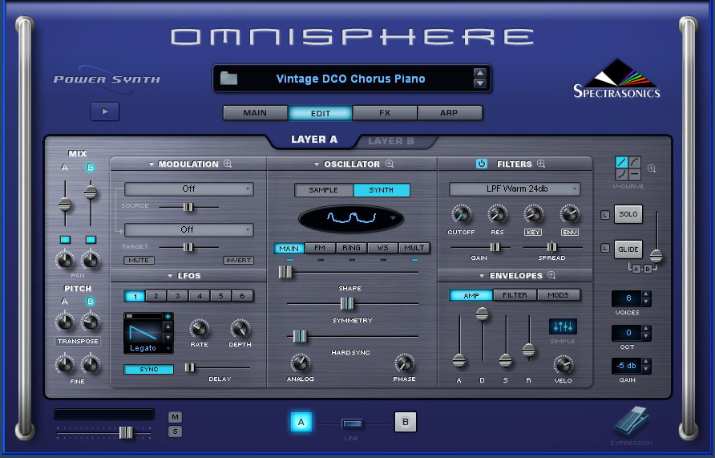The height and width of the screenshot is (458, 715).
Task: Collapse the Modulation section triangle
Action: [x=151, y=164]
